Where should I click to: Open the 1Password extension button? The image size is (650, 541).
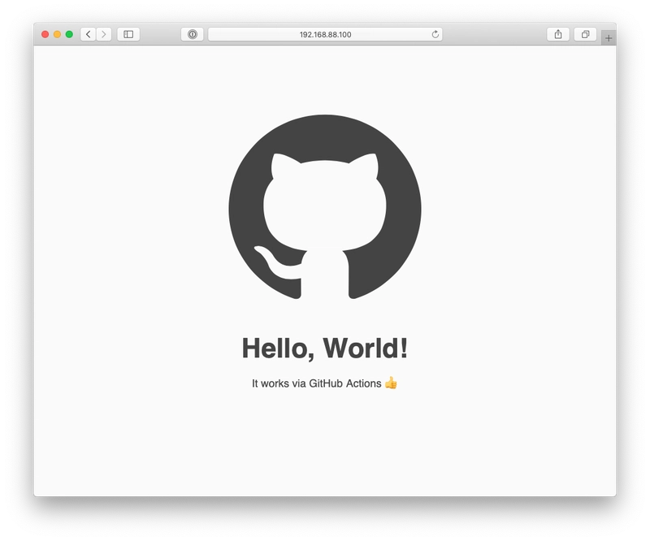pyautogui.click(x=193, y=34)
